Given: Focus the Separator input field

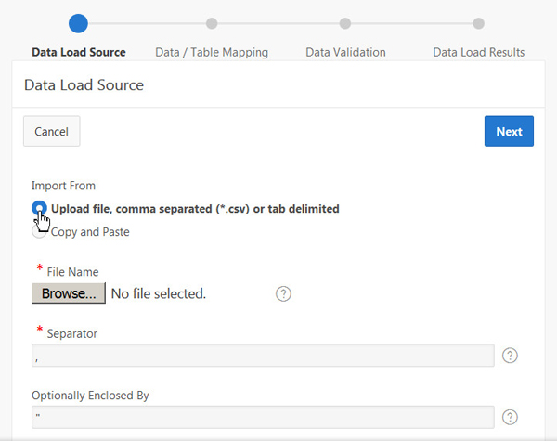Looking at the screenshot, I should pos(263,356).
